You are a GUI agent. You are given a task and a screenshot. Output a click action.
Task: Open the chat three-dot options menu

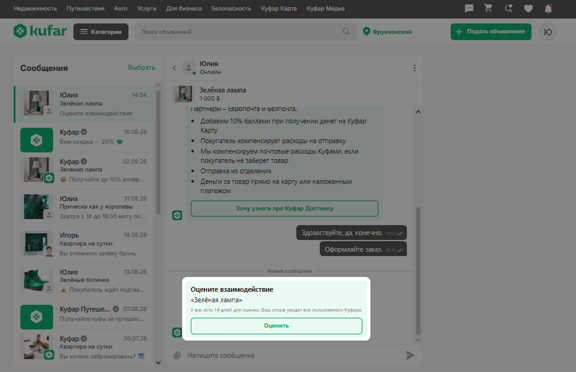coord(414,68)
